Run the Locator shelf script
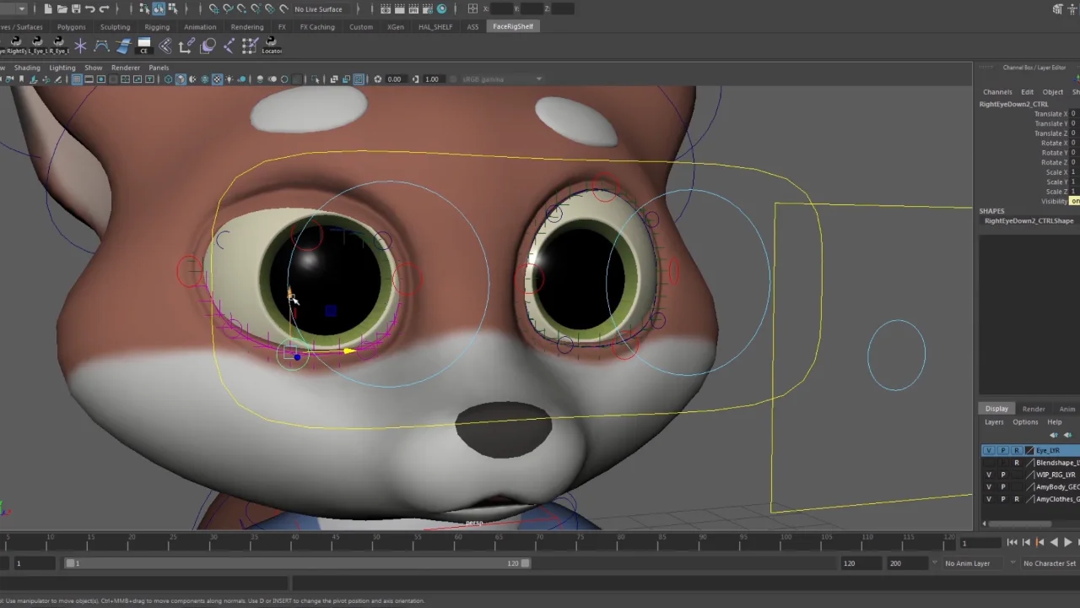The image size is (1080, 608). 272,45
